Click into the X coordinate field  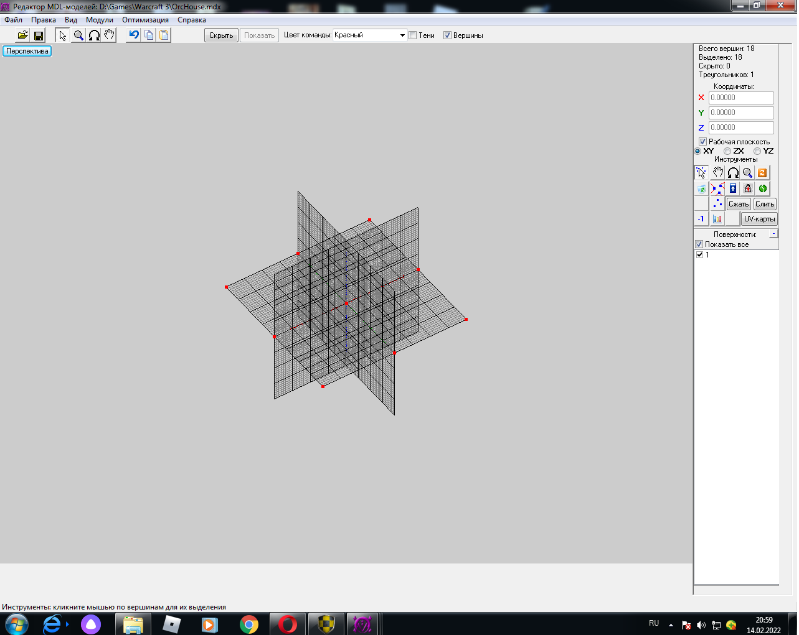click(740, 98)
